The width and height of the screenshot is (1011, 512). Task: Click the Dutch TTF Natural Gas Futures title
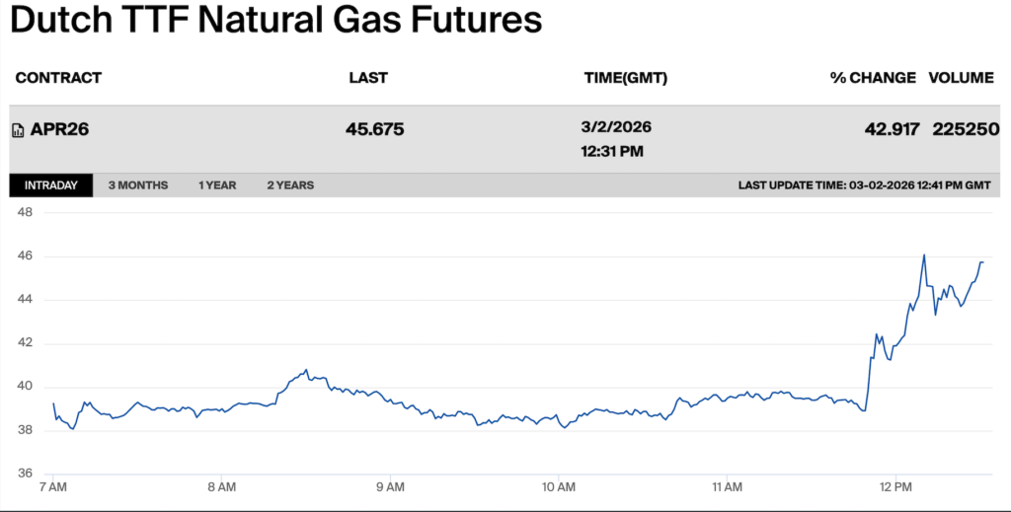click(x=276, y=22)
